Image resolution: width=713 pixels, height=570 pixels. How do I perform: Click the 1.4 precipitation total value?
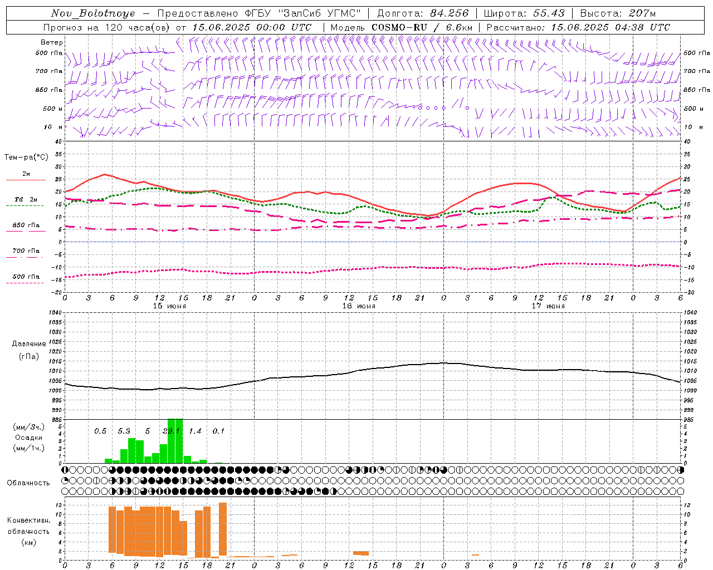[x=195, y=431]
